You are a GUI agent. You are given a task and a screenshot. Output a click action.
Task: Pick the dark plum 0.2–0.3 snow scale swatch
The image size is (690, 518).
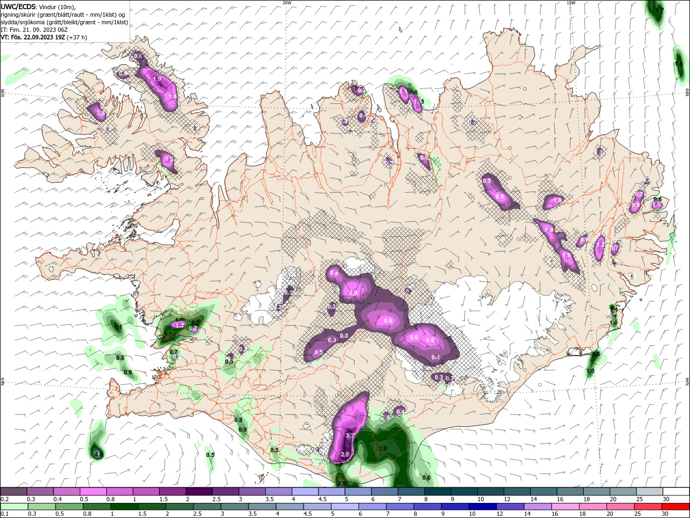pos(13,492)
